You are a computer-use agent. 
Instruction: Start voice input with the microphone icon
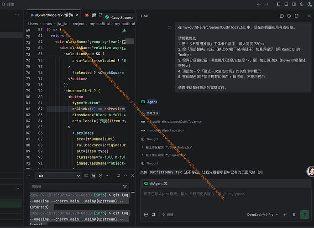coord(294,215)
